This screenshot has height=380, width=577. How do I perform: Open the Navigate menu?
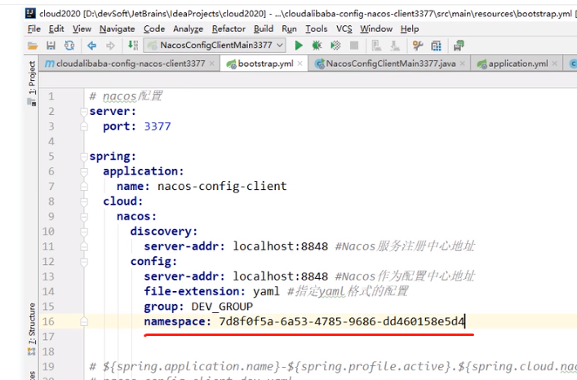117,29
